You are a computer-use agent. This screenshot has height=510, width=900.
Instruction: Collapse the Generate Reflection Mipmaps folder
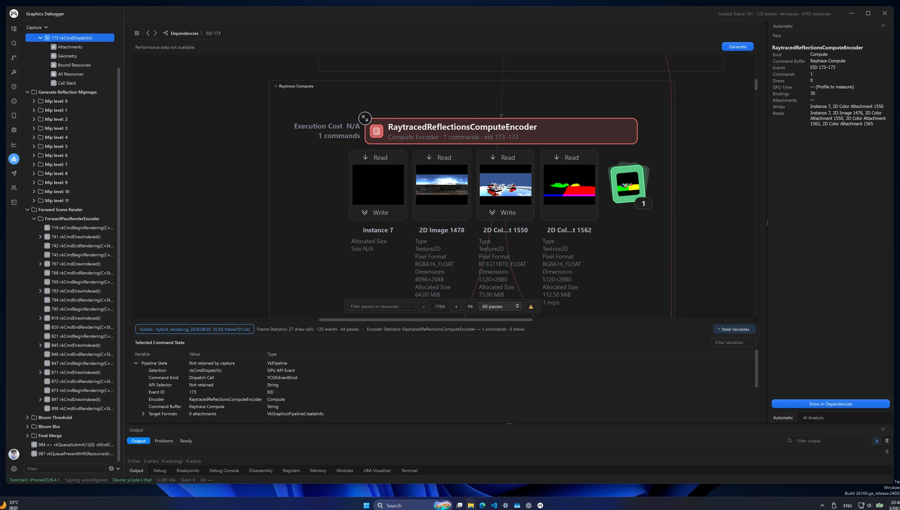(x=27, y=92)
